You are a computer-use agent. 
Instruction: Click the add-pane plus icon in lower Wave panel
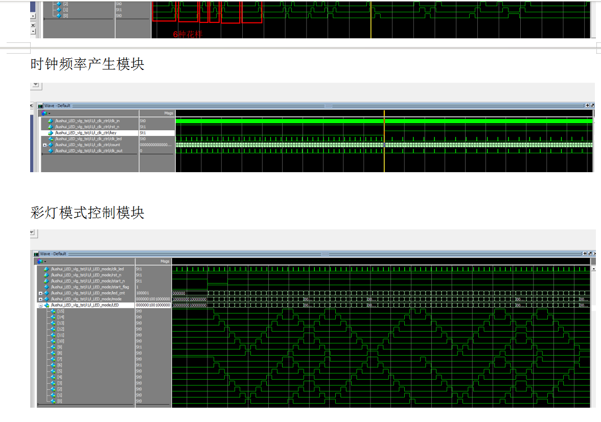585,254
